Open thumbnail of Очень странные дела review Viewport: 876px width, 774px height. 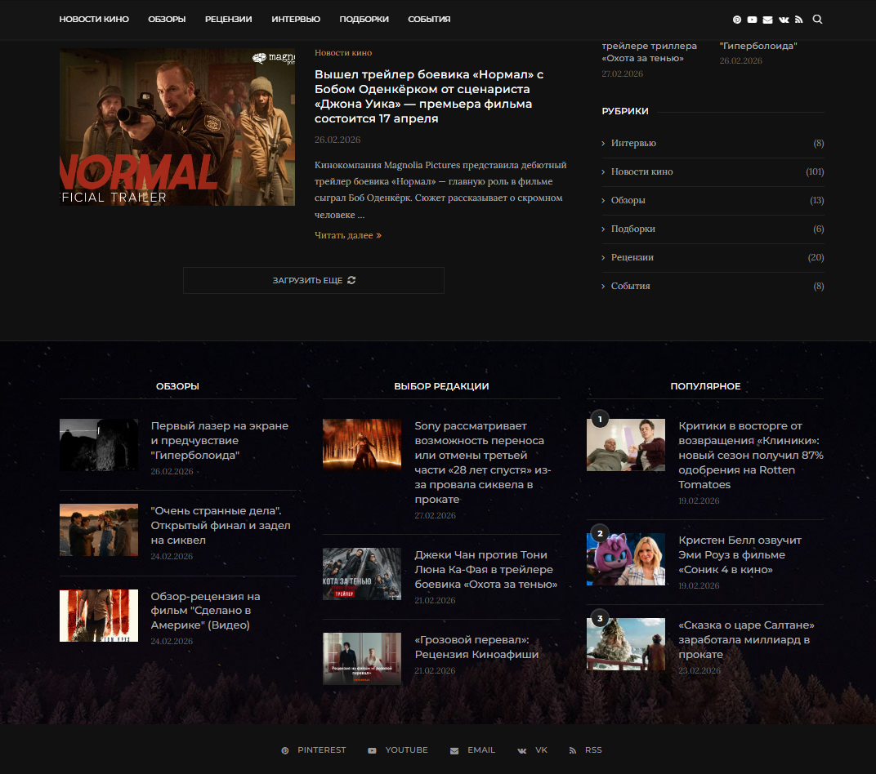click(99, 530)
